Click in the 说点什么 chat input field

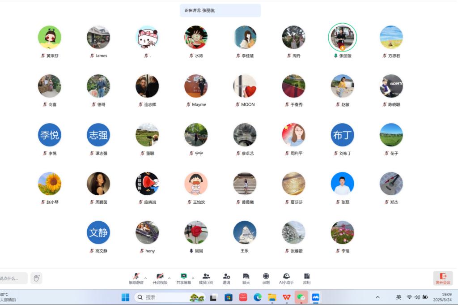[13, 278]
